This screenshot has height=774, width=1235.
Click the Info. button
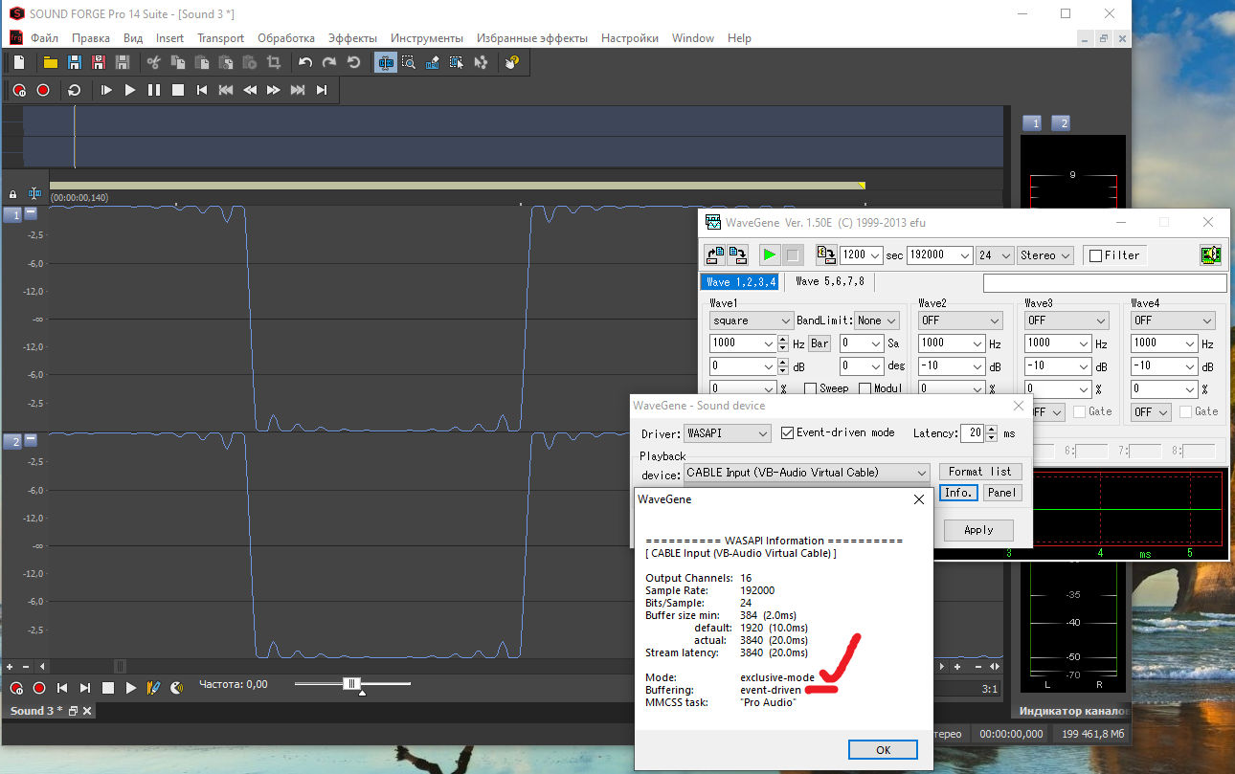click(958, 493)
